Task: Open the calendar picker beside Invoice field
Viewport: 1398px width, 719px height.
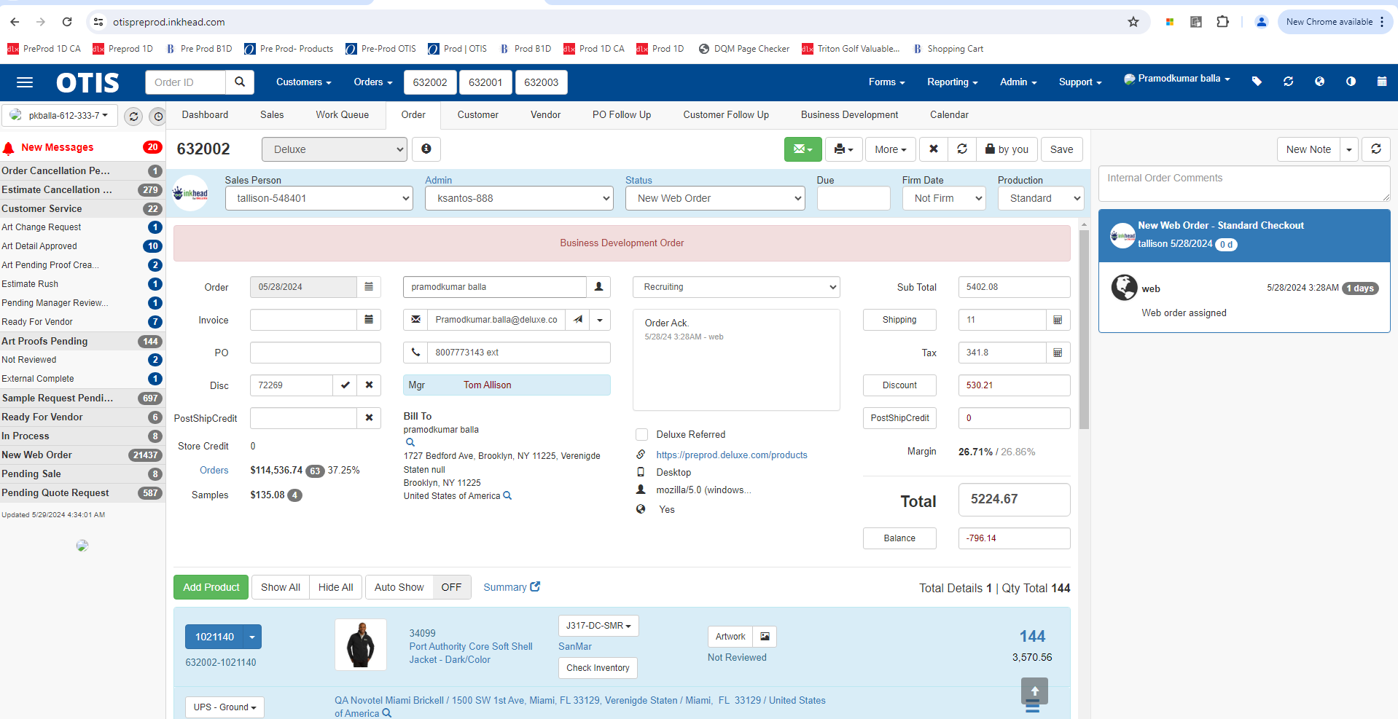Action: [369, 320]
